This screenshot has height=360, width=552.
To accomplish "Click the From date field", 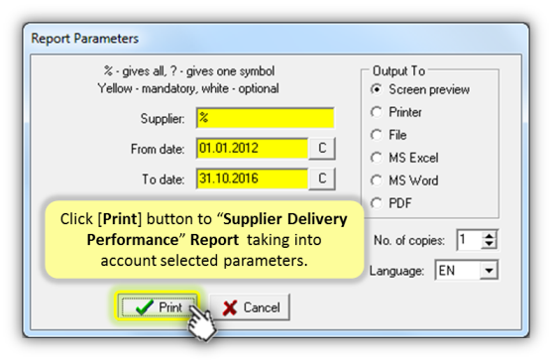I will 253,149.
